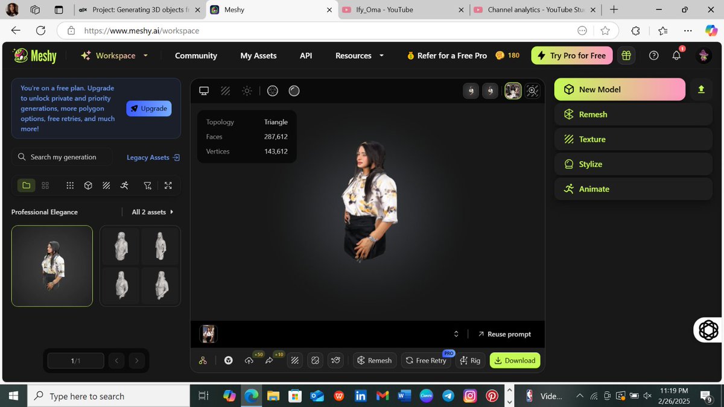Screen dimensions: 724x407
Task: Open Animate option in right panel
Action: tap(634, 189)
